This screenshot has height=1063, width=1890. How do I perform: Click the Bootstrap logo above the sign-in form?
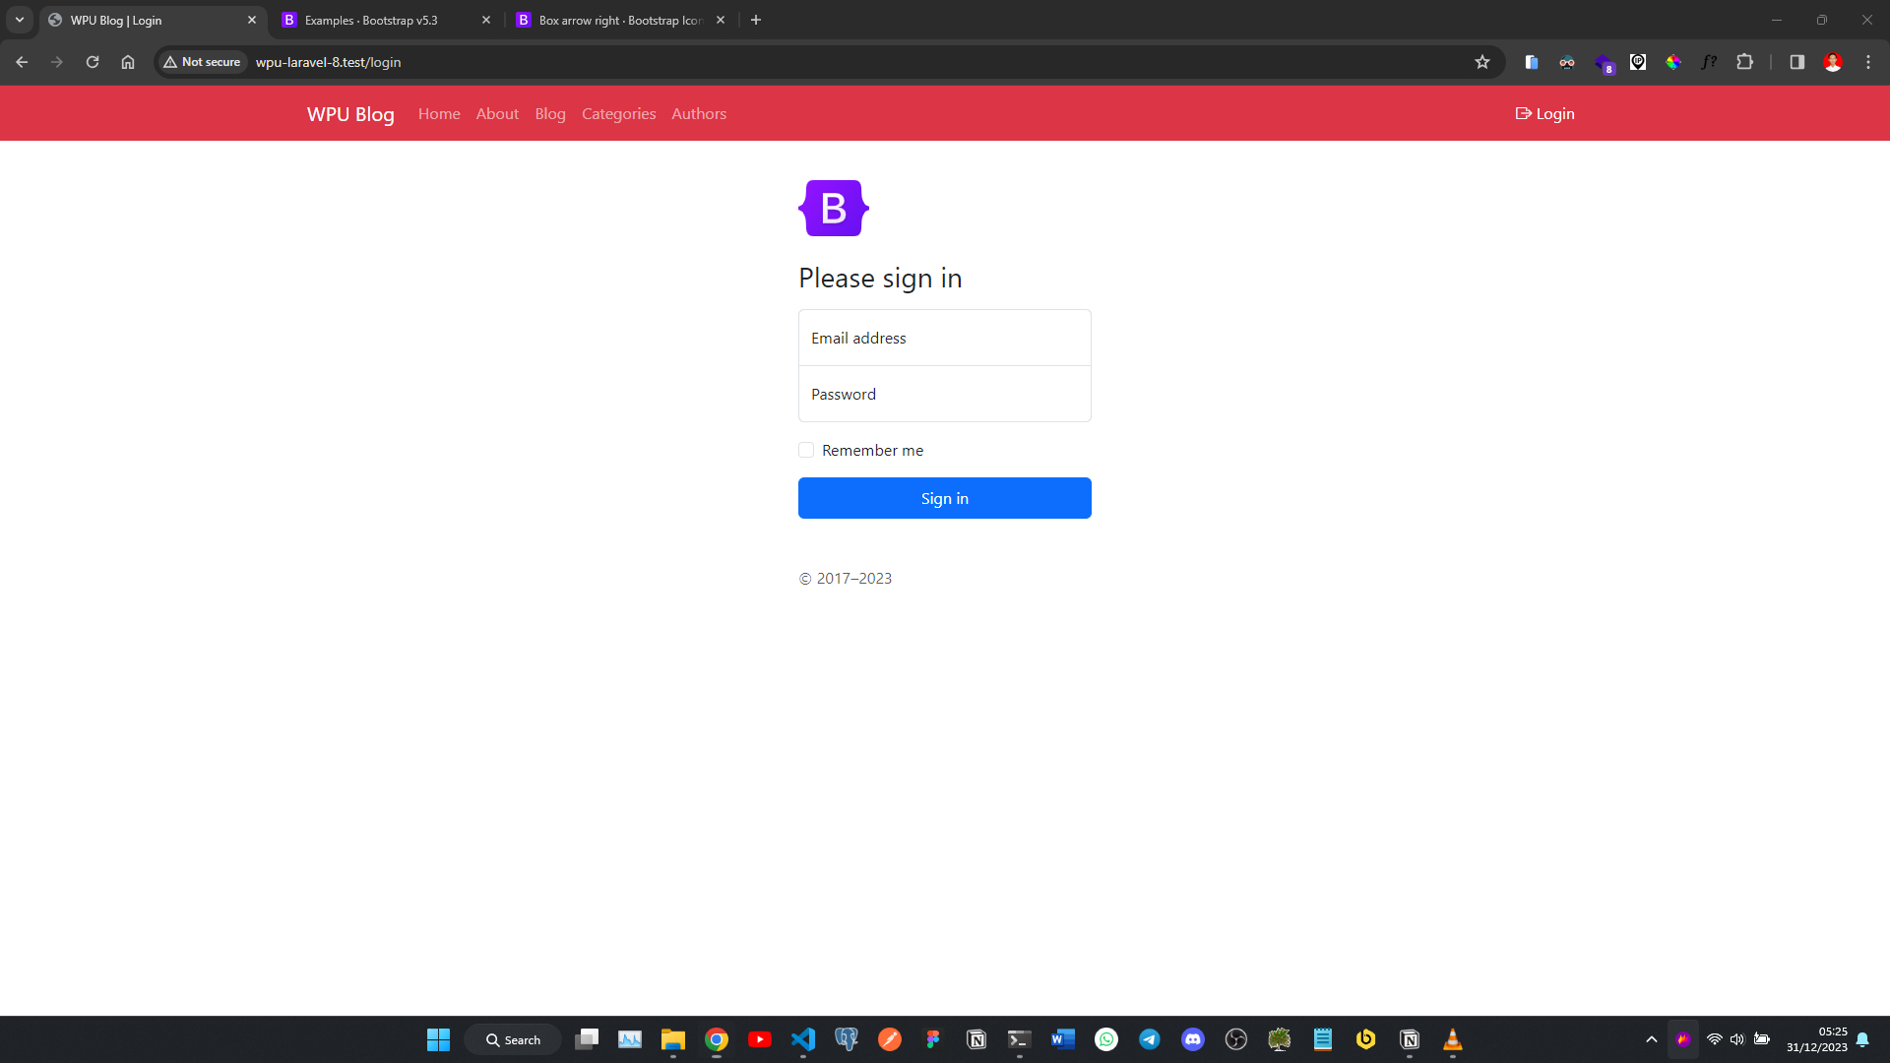pos(833,208)
